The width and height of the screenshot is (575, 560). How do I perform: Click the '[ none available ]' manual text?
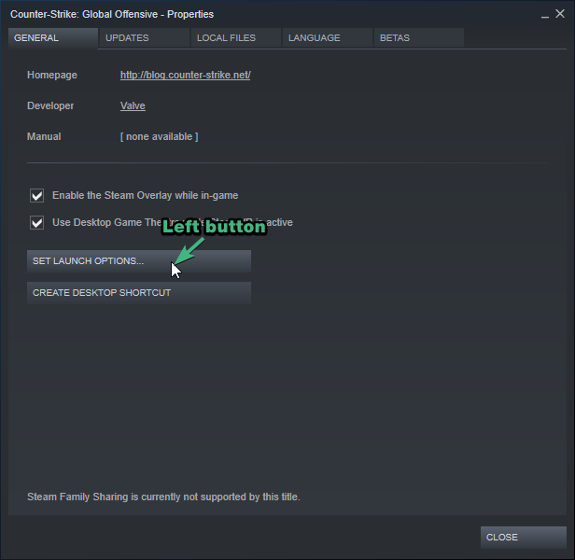click(159, 136)
